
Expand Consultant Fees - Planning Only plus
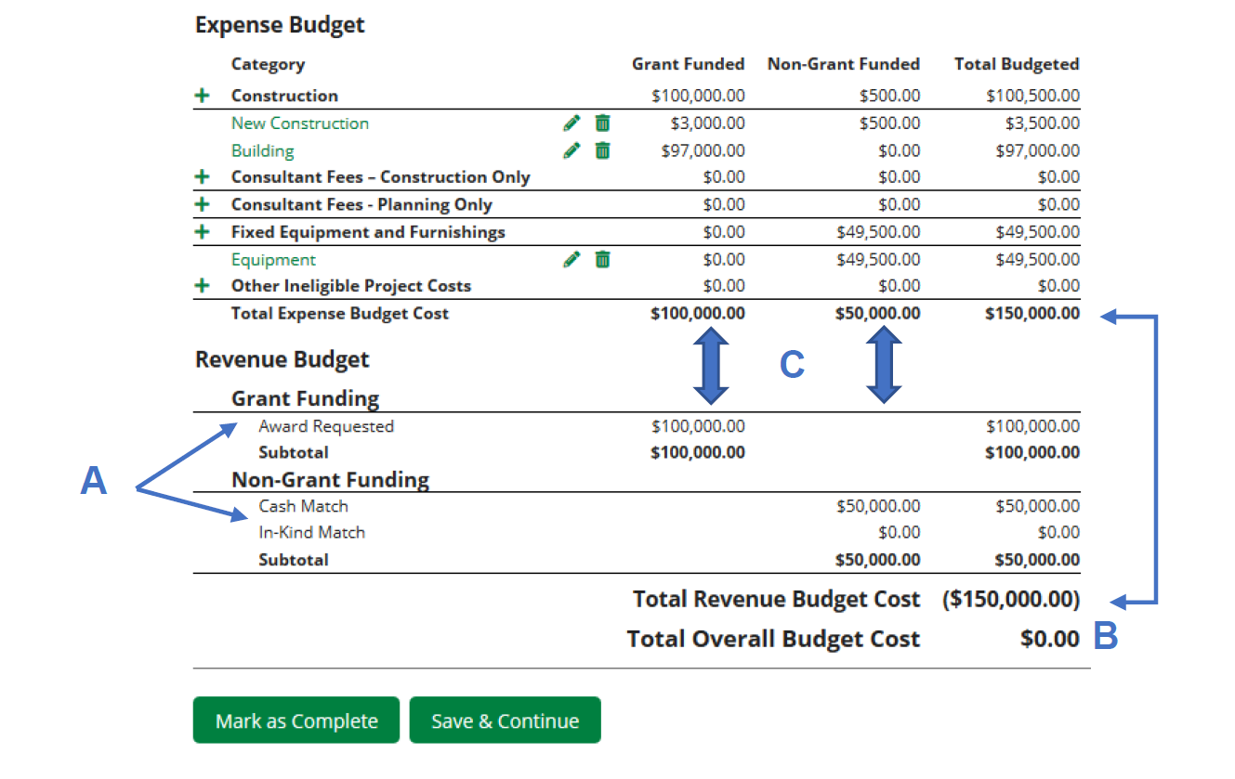[203, 205]
